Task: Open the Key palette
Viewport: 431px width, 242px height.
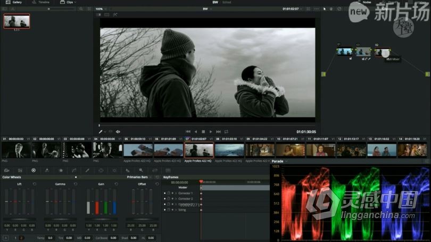Action: click(141, 170)
